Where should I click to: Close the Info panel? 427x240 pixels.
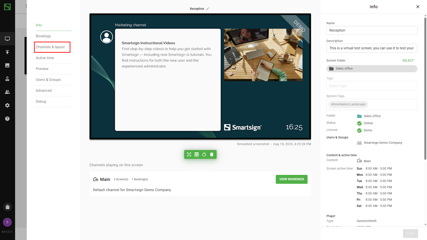point(418,7)
